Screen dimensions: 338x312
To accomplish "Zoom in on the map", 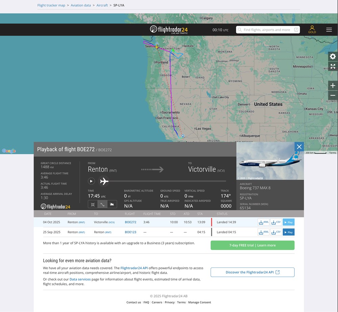I will [333, 86].
